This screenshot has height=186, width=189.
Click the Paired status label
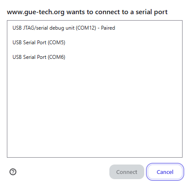(108, 28)
